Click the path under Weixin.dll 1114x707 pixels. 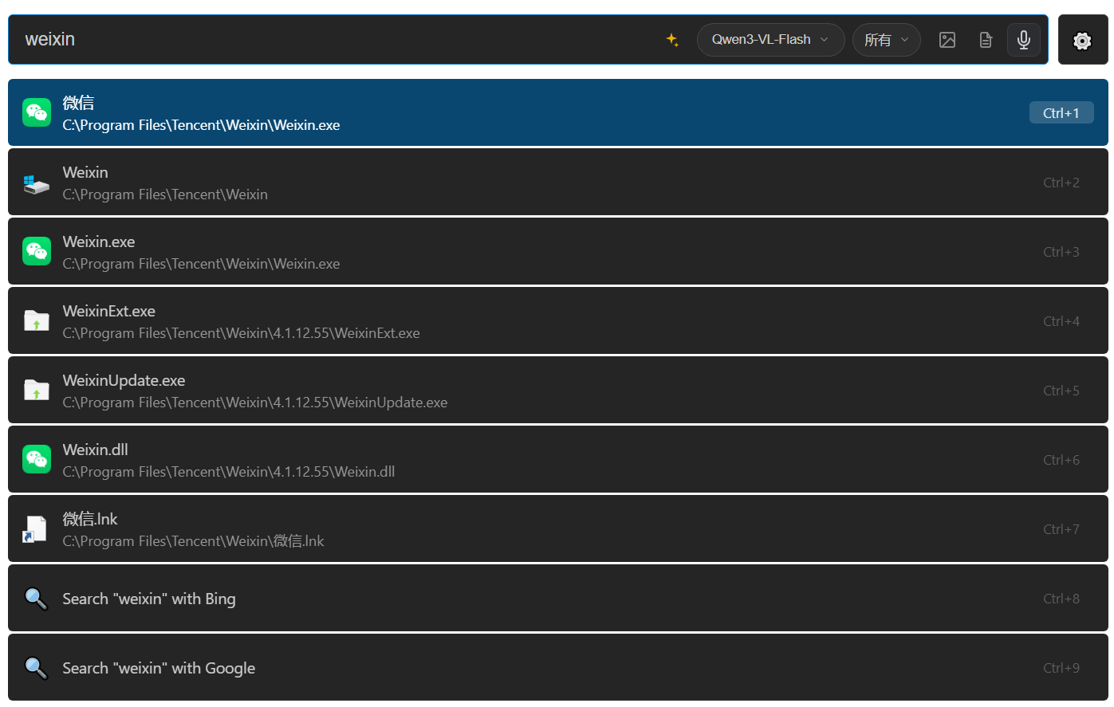click(x=229, y=472)
